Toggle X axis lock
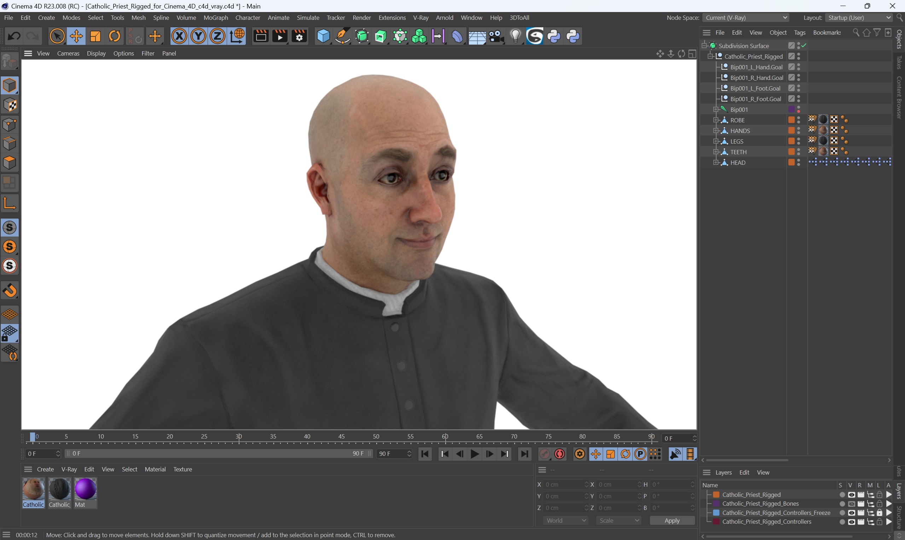Viewport: 905px width, 540px height. (179, 36)
